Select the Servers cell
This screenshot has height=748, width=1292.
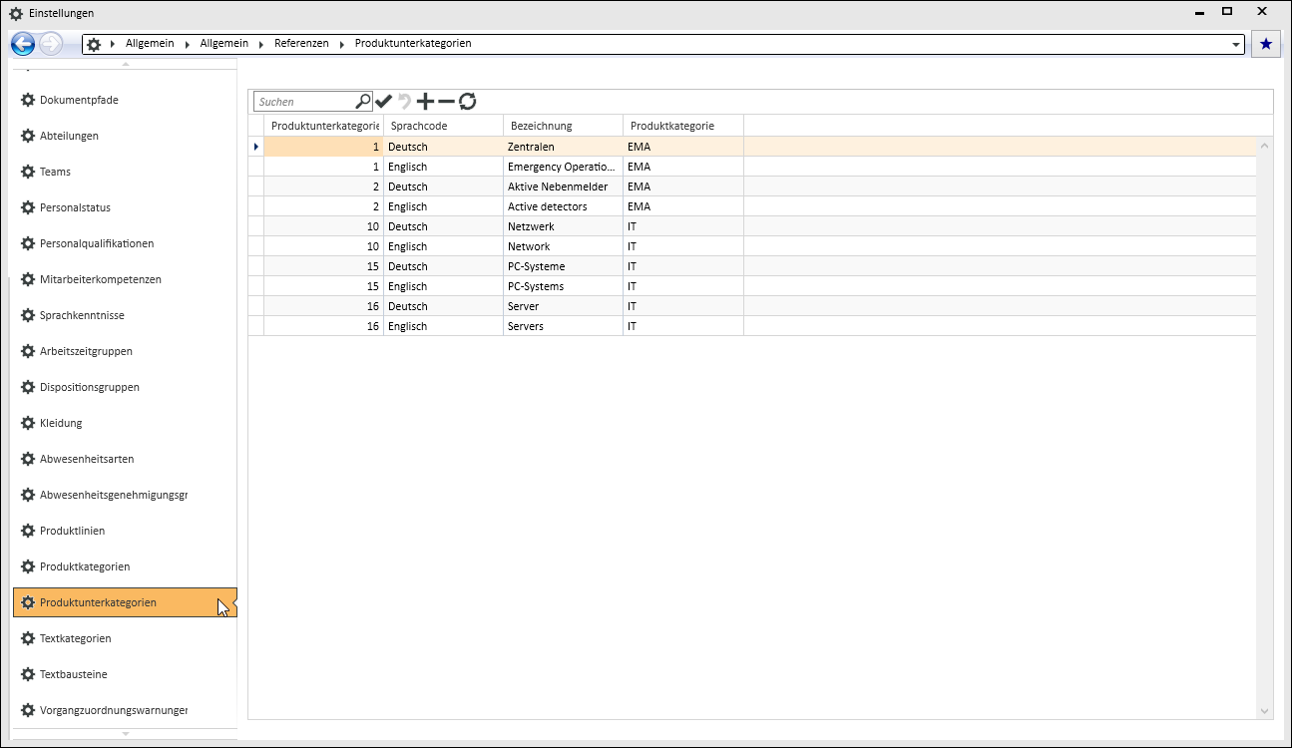[563, 326]
